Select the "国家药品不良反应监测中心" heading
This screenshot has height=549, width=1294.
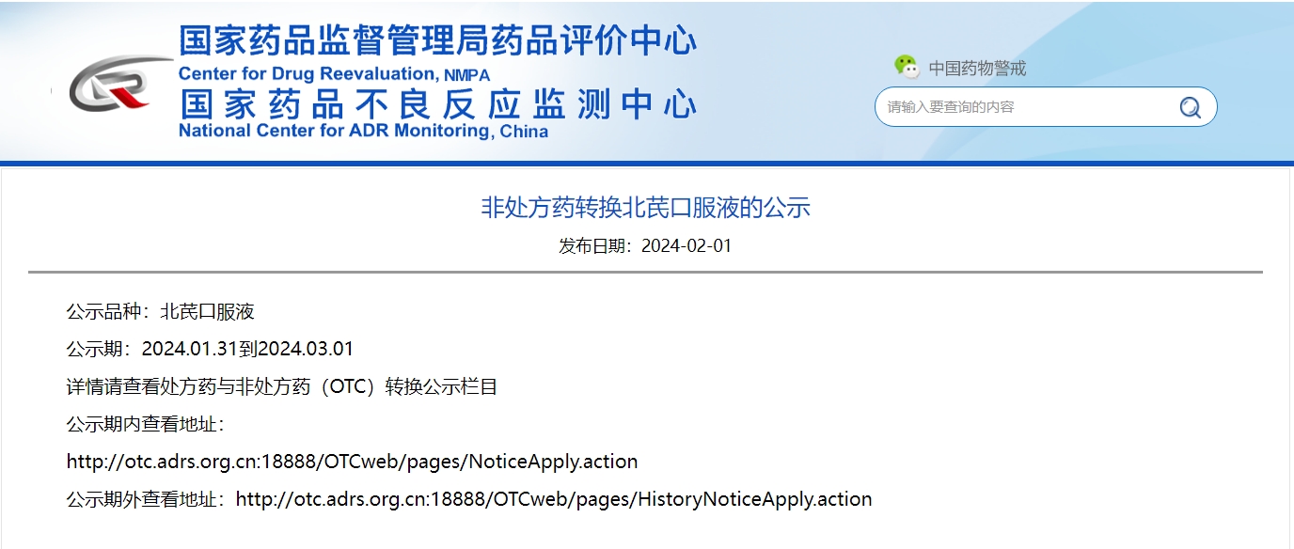click(x=437, y=103)
